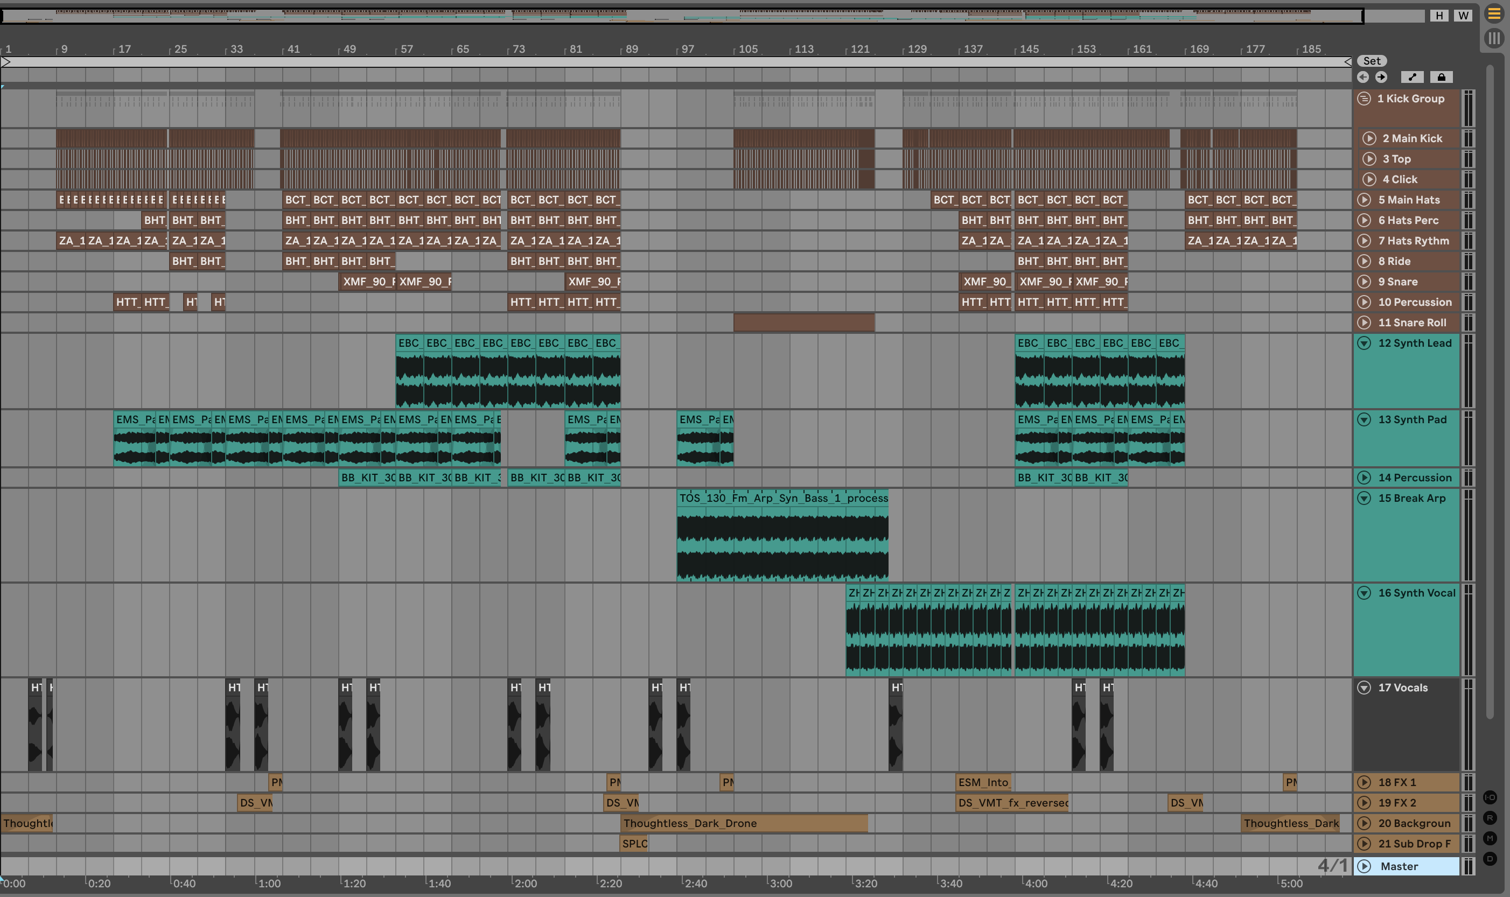Screen dimensions: 1510x897
Task: Select the TOS_130_Fm_Arp_Syn_Bass clip
Action: click(x=782, y=535)
